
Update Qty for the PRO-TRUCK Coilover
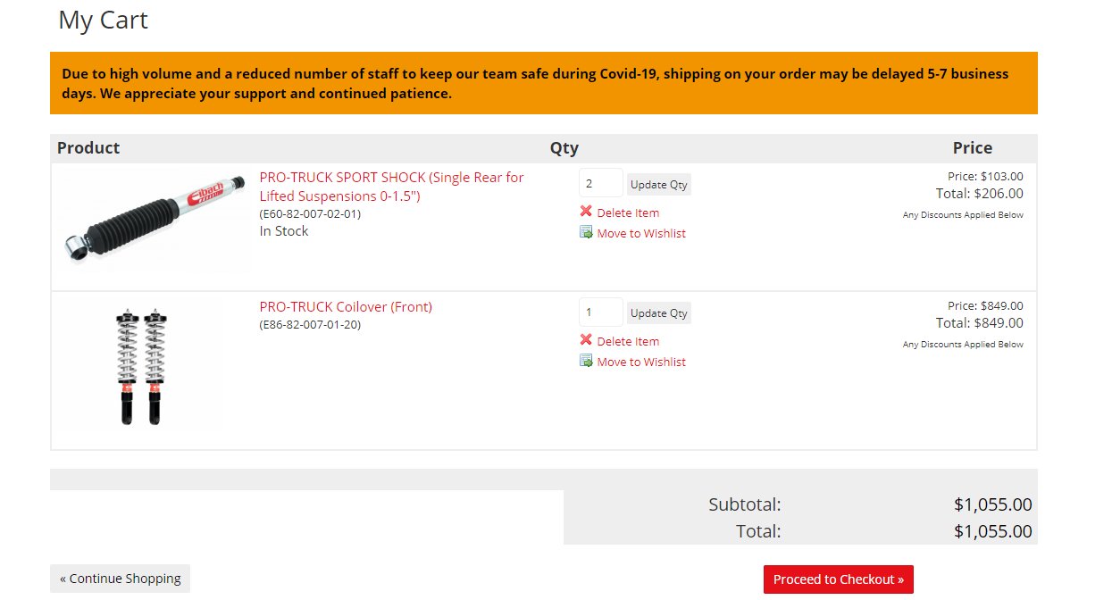click(659, 313)
